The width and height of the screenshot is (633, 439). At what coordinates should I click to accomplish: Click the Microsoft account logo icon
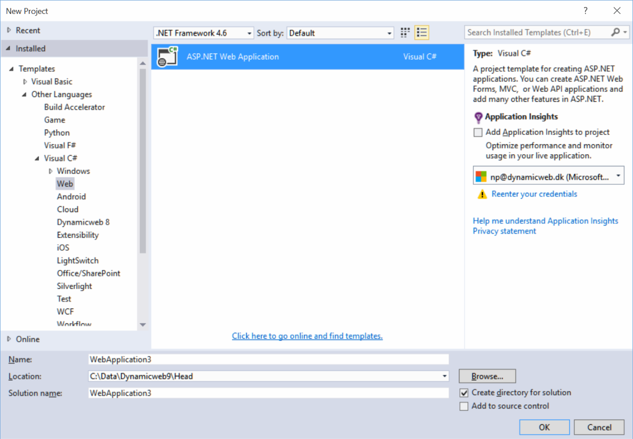click(x=481, y=176)
